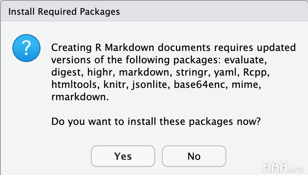Click the AAA watermark logo
Screen dimensions: 308x175
[x=275, y=166]
